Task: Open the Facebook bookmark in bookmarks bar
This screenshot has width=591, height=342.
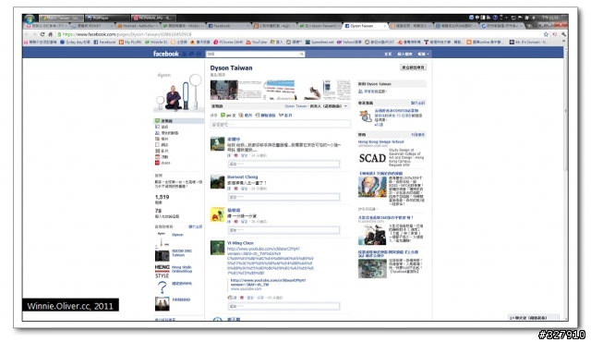Action: (104, 43)
